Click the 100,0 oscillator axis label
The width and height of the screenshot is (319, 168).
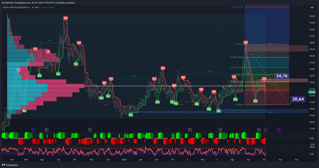tap(312, 146)
